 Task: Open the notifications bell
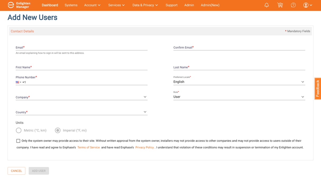point(267,5)
